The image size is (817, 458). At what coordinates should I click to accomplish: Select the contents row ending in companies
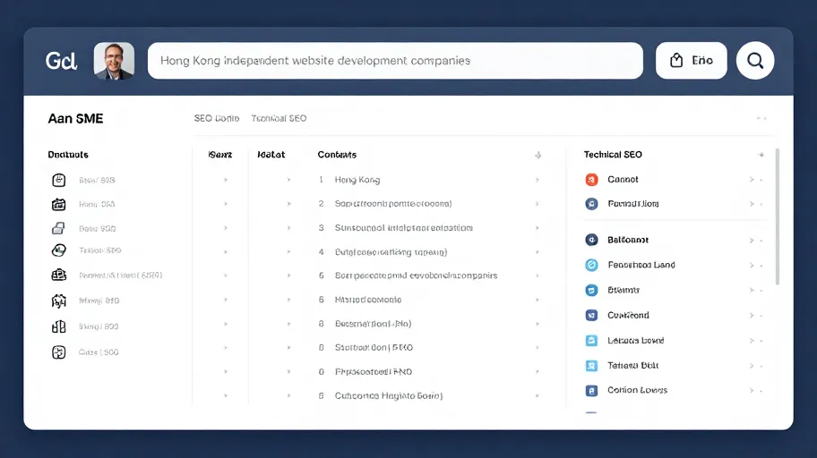click(428, 276)
